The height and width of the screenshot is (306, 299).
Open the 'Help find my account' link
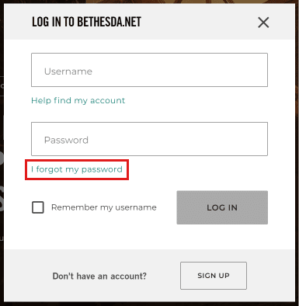click(x=78, y=100)
